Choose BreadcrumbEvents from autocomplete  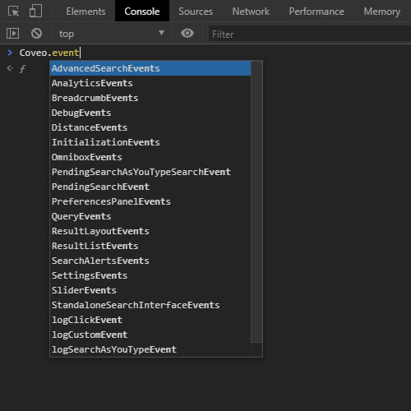click(150, 98)
